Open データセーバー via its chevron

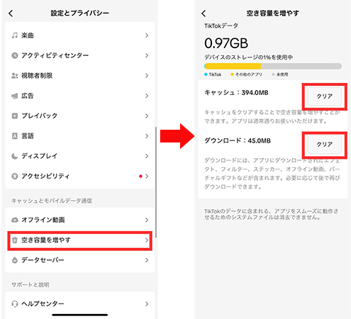(x=147, y=260)
